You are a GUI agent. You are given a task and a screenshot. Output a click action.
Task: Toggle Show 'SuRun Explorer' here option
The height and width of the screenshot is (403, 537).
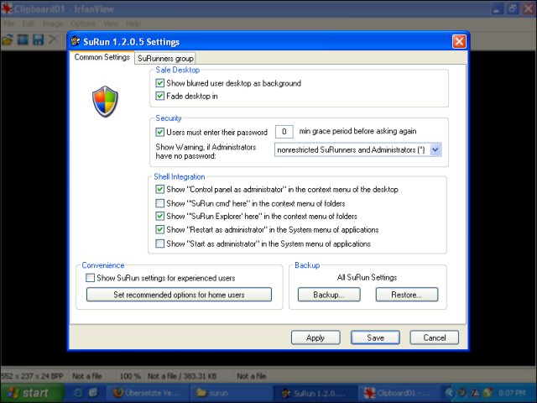click(159, 217)
